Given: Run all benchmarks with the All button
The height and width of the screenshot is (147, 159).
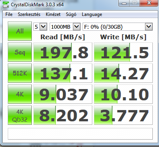Looking at the screenshot, I should 20,31.
